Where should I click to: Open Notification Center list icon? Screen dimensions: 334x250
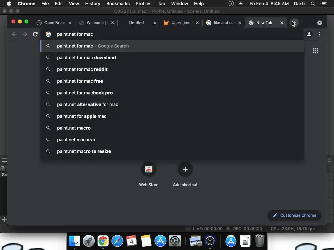(323, 4)
